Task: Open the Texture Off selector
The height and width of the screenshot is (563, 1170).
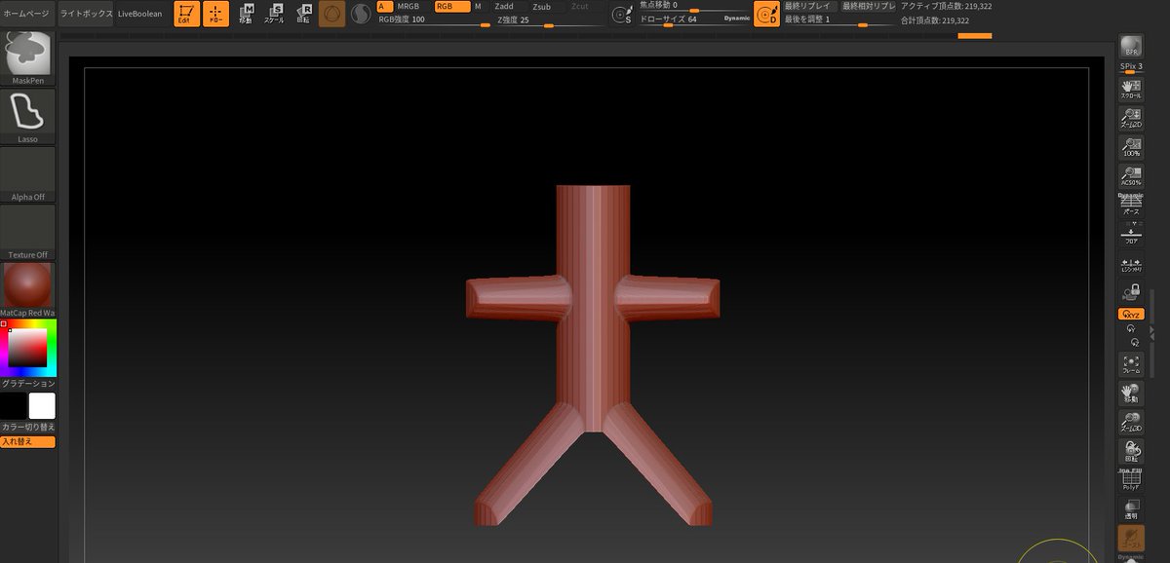Action: [28, 233]
